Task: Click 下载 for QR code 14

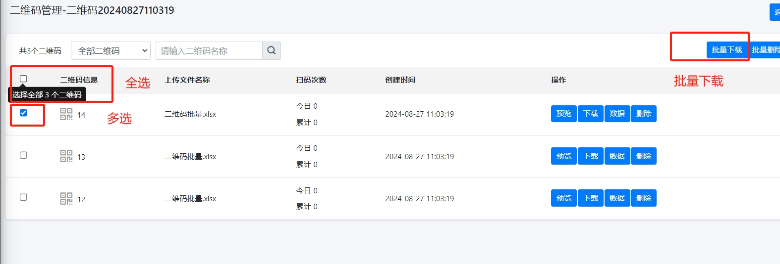Action: click(590, 114)
